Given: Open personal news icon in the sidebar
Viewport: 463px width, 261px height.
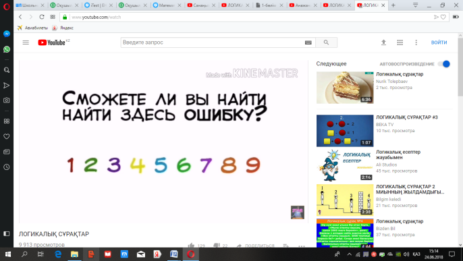Looking at the screenshot, I should (x=7, y=152).
